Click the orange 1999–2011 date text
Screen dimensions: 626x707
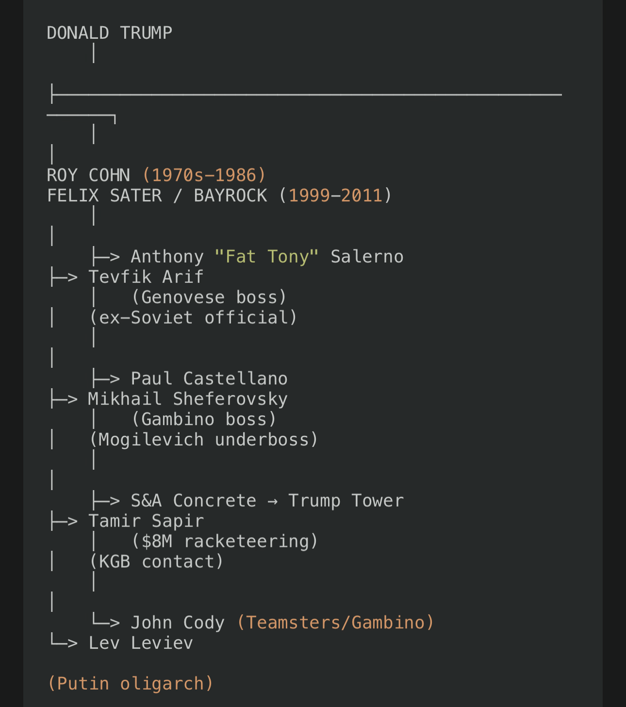[335, 196]
